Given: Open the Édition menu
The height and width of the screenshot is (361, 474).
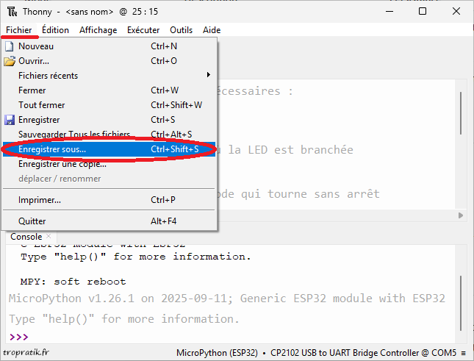Looking at the screenshot, I should click(x=55, y=30).
